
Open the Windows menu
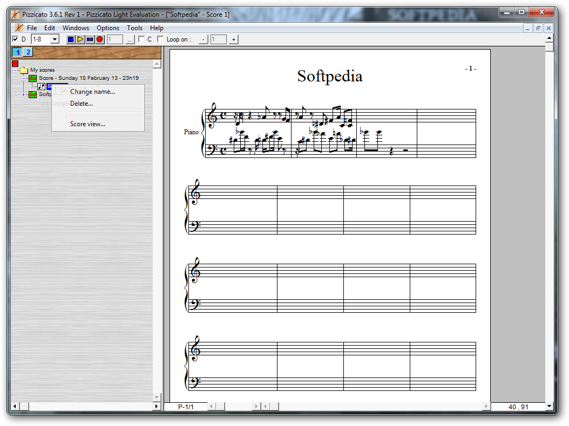pyautogui.click(x=76, y=28)
